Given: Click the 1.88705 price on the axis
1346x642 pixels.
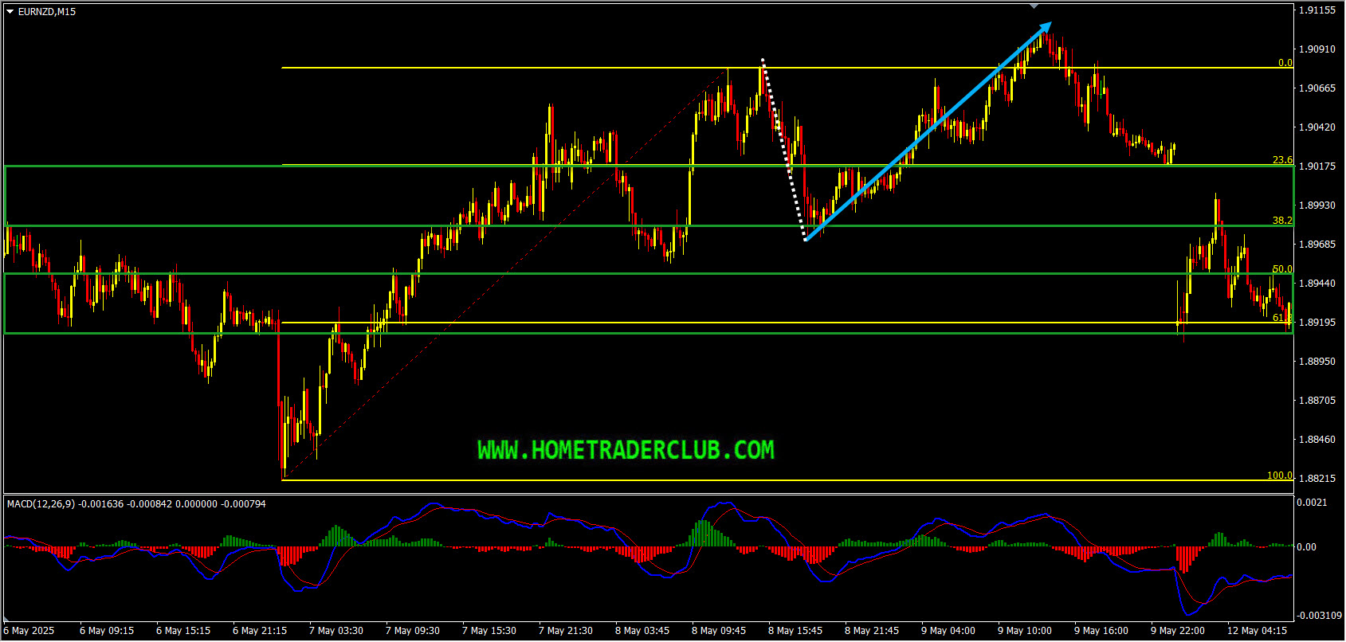Looking at the screenshot, I should (x=1317, y=401).
